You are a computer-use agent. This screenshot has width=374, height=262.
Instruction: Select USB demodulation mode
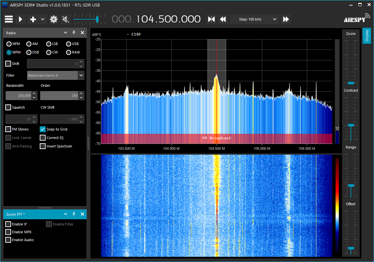pyautogui.click(x=72, y=44)
